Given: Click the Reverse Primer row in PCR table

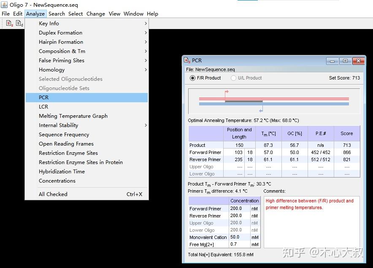Looking at the screenshot, I should (x=274, y=159).
